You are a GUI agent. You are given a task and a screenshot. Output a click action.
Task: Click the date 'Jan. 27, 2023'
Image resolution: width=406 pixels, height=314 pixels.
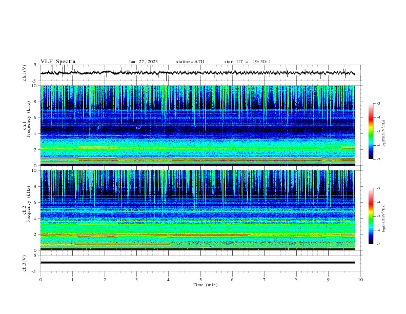143,62
